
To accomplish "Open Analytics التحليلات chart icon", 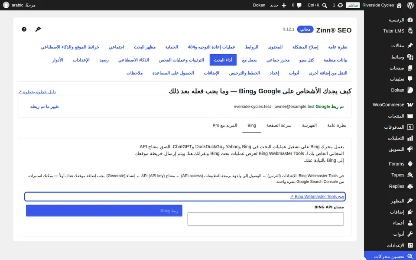I will [x=410, y=138].
